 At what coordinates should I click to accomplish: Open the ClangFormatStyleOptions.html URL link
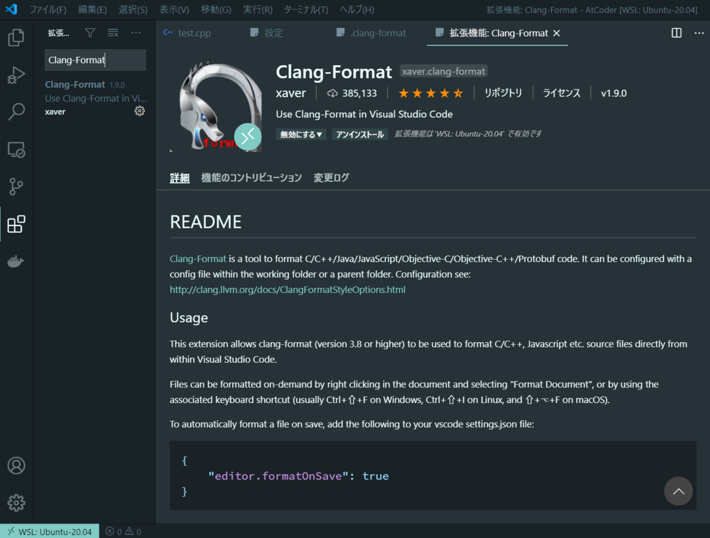[x=288, y=290]
